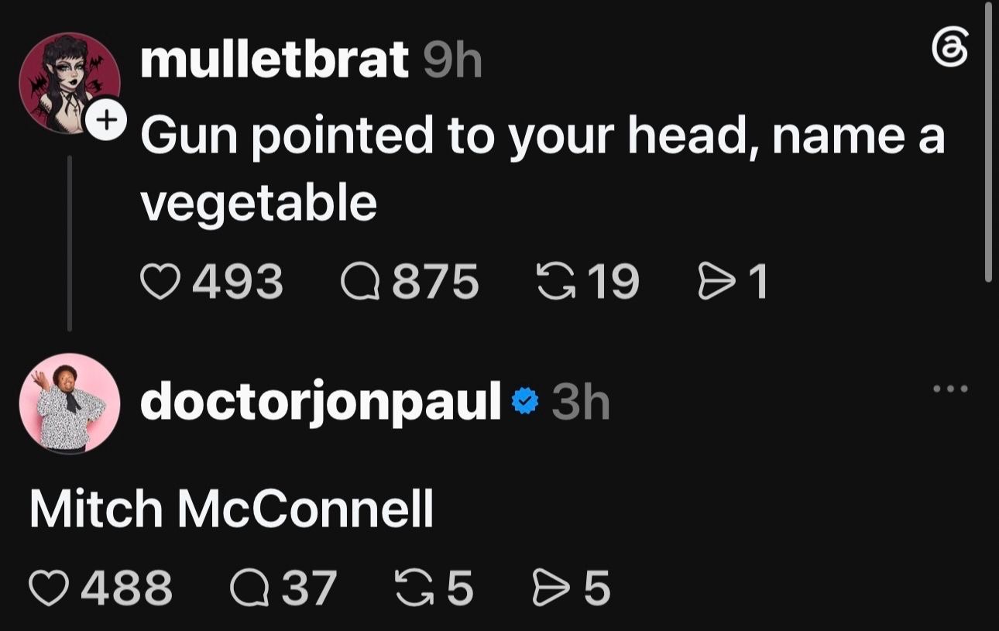Screen dimensions: 999x631
Task: Like doctorjonpaul's reply with heart icon
Action: pos(48,588)
